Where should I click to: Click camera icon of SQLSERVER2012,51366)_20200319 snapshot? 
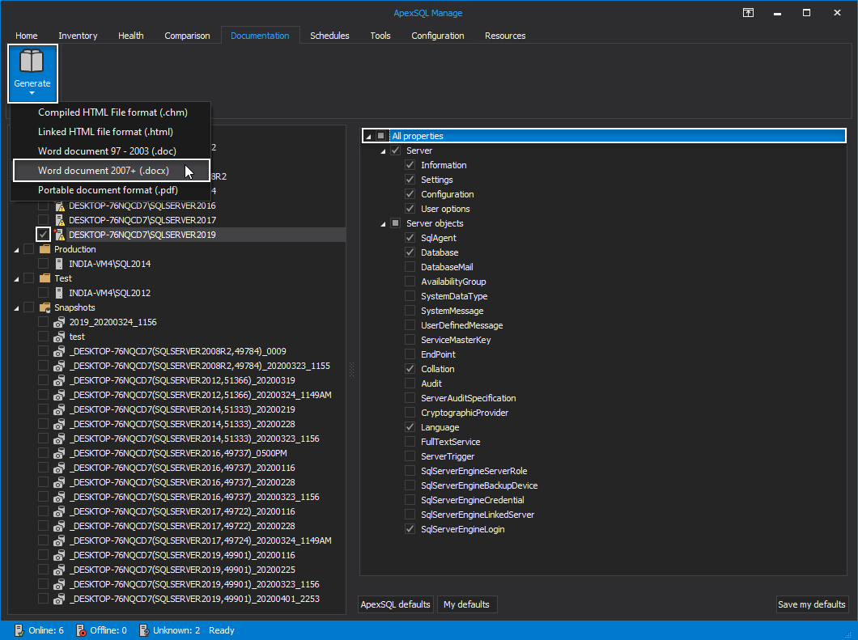tap(59, 380)
